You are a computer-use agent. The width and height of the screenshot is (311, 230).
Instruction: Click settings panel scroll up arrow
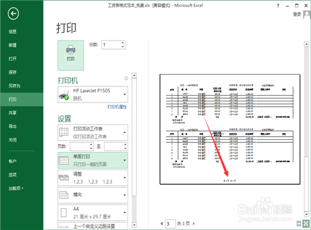(134, 75)
